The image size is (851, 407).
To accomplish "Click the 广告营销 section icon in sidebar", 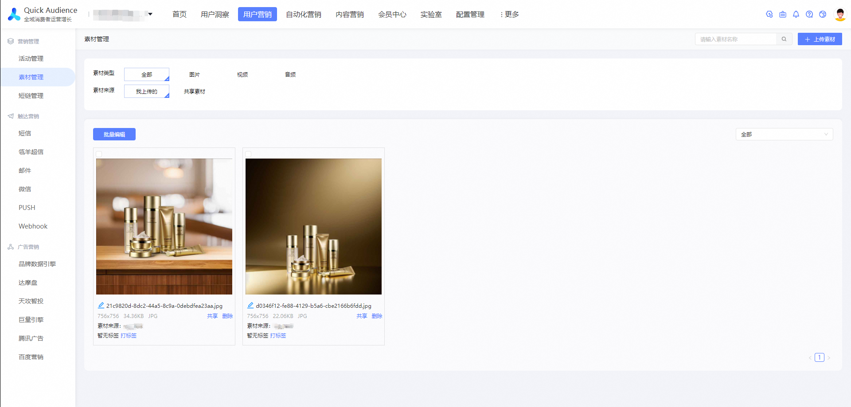I will coord(11,247).
